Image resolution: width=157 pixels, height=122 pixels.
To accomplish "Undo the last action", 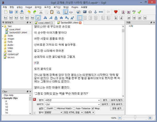I will [29, 12].
